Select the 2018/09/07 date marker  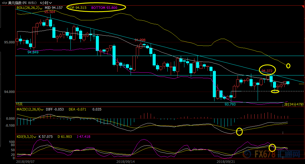(x=25, y=162)
